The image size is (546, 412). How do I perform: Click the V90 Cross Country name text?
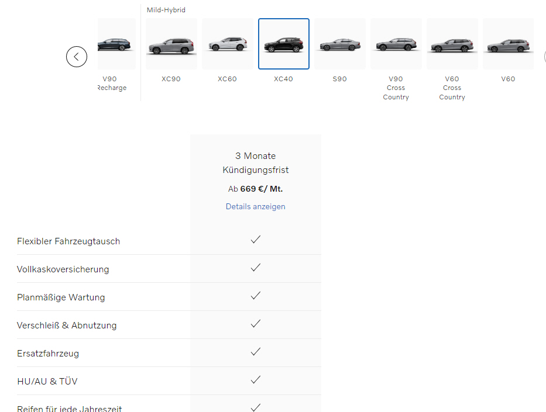(396, 88)
